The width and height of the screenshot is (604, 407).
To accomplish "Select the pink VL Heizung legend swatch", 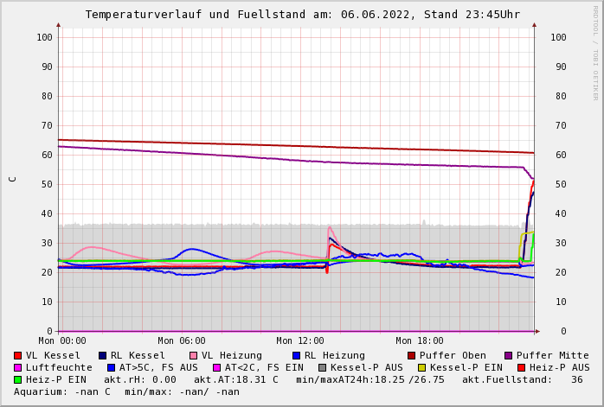I will [x=193, y=355].
